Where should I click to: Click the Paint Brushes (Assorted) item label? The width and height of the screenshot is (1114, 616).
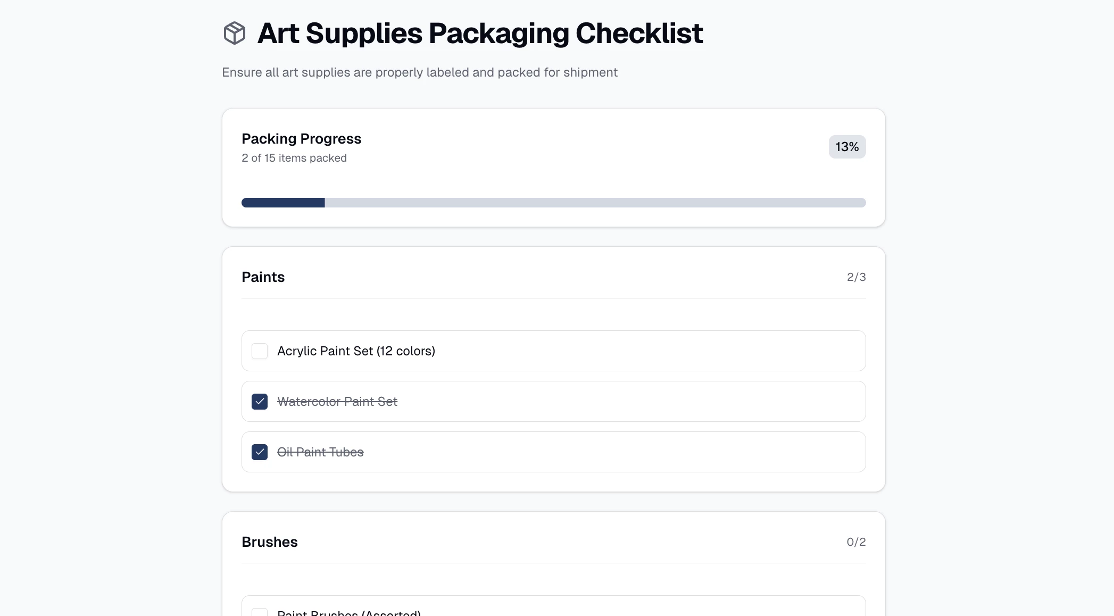[x=349, y=613]
